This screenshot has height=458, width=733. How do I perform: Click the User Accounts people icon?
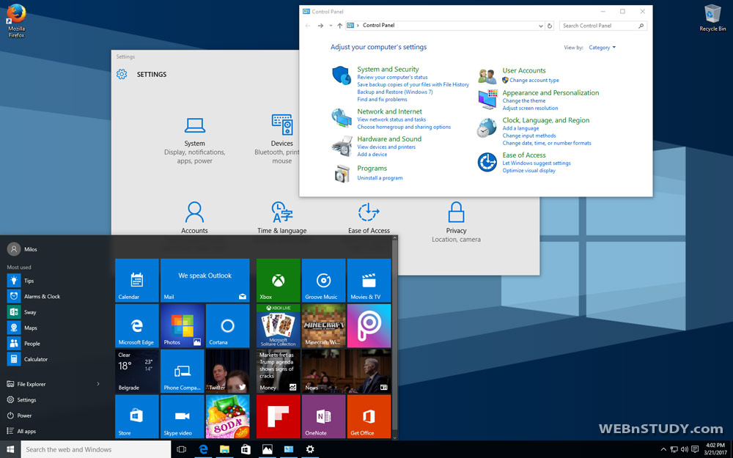(487, 75)
